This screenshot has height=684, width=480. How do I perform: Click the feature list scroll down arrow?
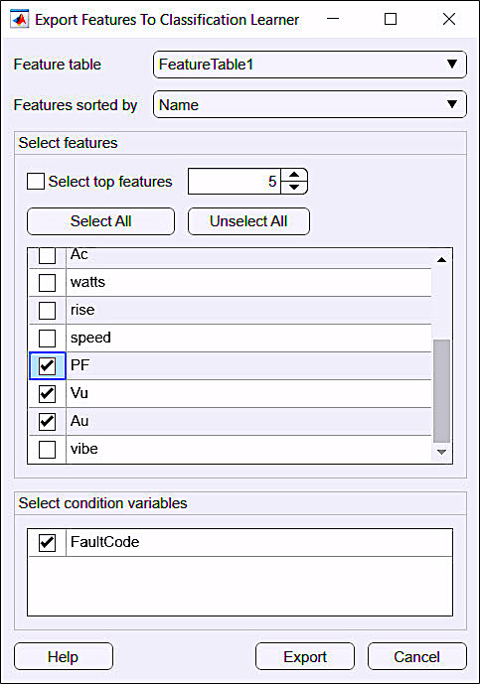click(441, 452)
